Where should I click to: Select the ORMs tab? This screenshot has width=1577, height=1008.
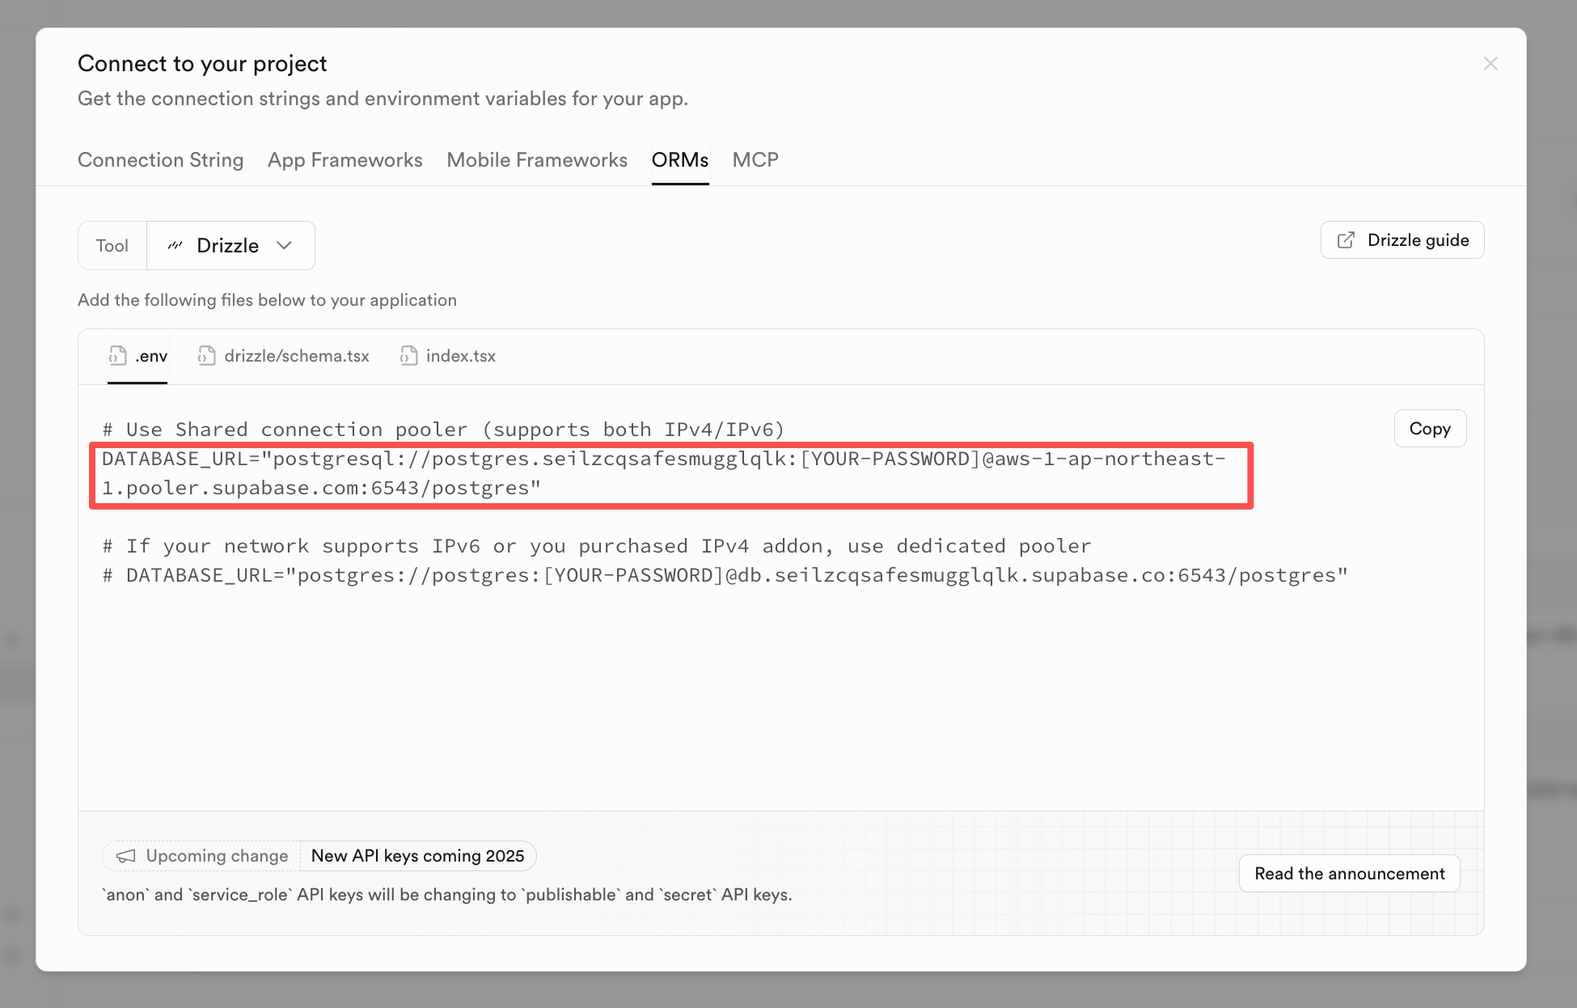tap(679, 160)
